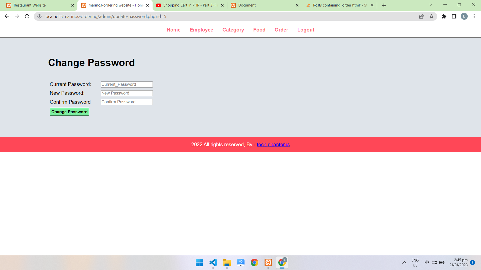Open the Chrome profile avatar
This screenshot has width=481, height=270.
464,16
